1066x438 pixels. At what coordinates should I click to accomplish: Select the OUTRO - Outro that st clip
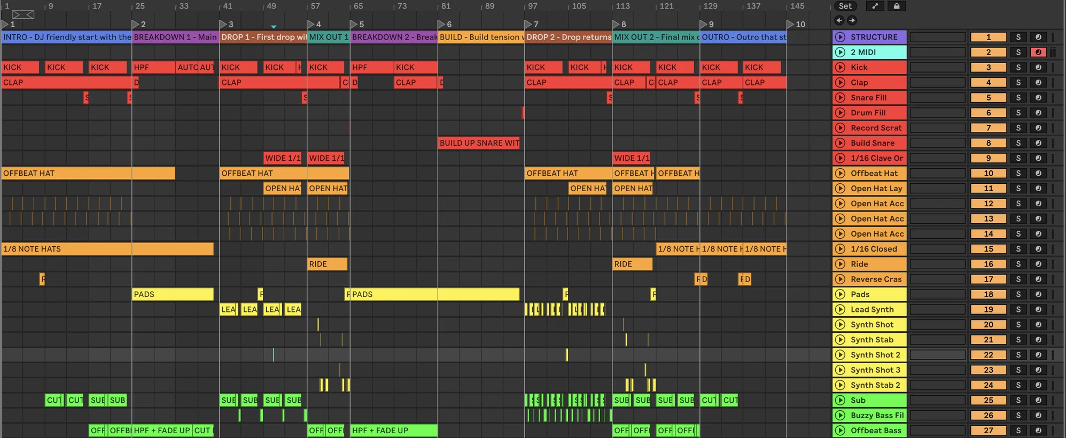point(743,37)
